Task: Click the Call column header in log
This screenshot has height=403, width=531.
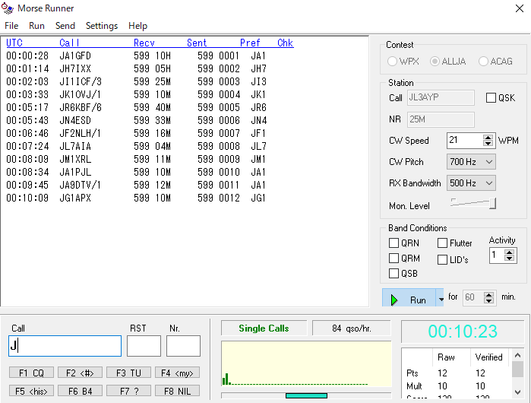Action: pos(69,43)
